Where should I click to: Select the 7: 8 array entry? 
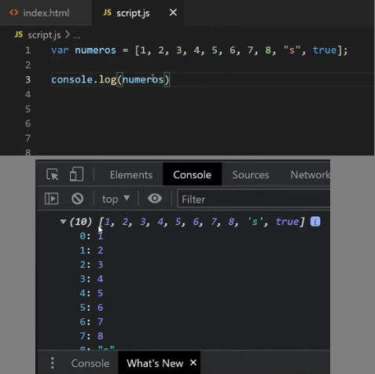point(91,335)
